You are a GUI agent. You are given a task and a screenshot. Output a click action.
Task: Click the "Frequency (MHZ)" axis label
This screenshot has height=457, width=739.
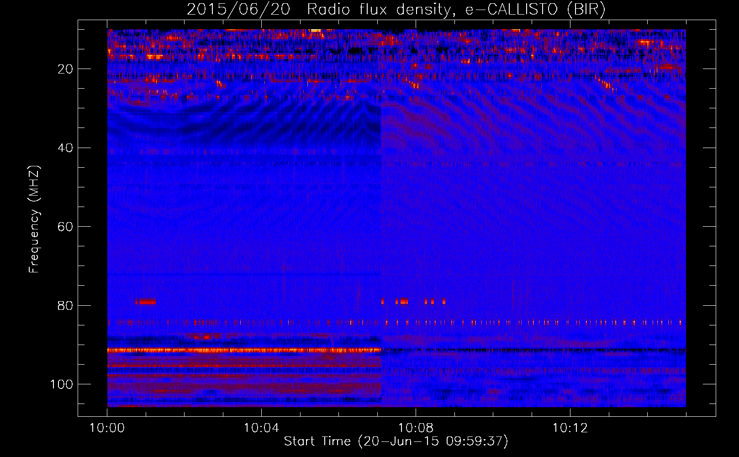pyautogui.click(x=34, y=219)
